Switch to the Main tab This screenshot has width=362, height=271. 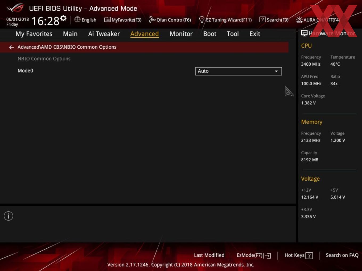70,34
